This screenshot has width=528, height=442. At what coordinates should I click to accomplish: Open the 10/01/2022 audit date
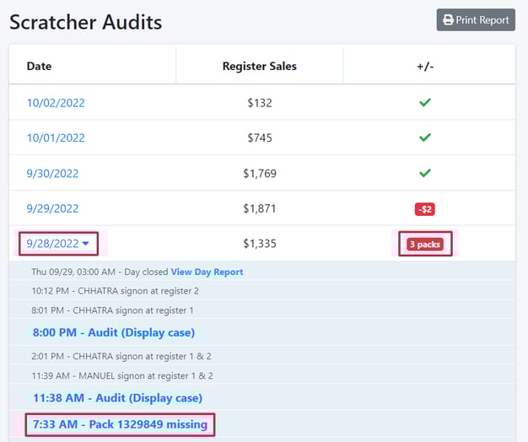(x=56, y=138)
